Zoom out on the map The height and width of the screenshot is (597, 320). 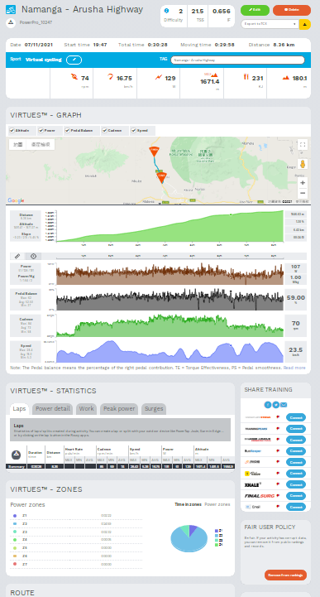click(x=303, y=193)
